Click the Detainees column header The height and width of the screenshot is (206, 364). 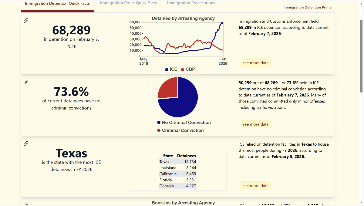pyautogui.click(x=187, y=156)
